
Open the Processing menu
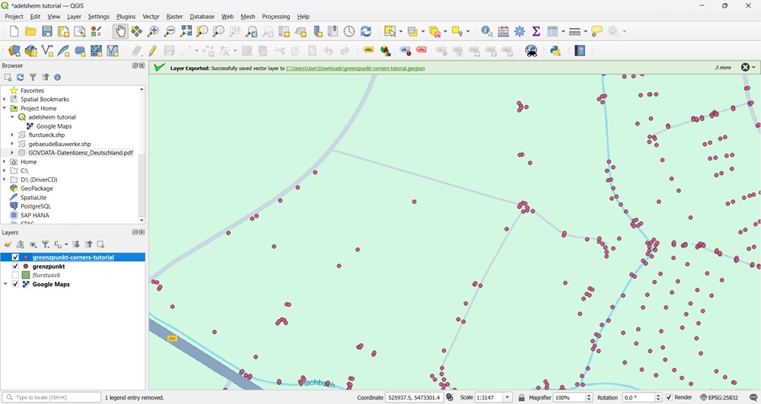pyautogui.click(x=275, y=16)
